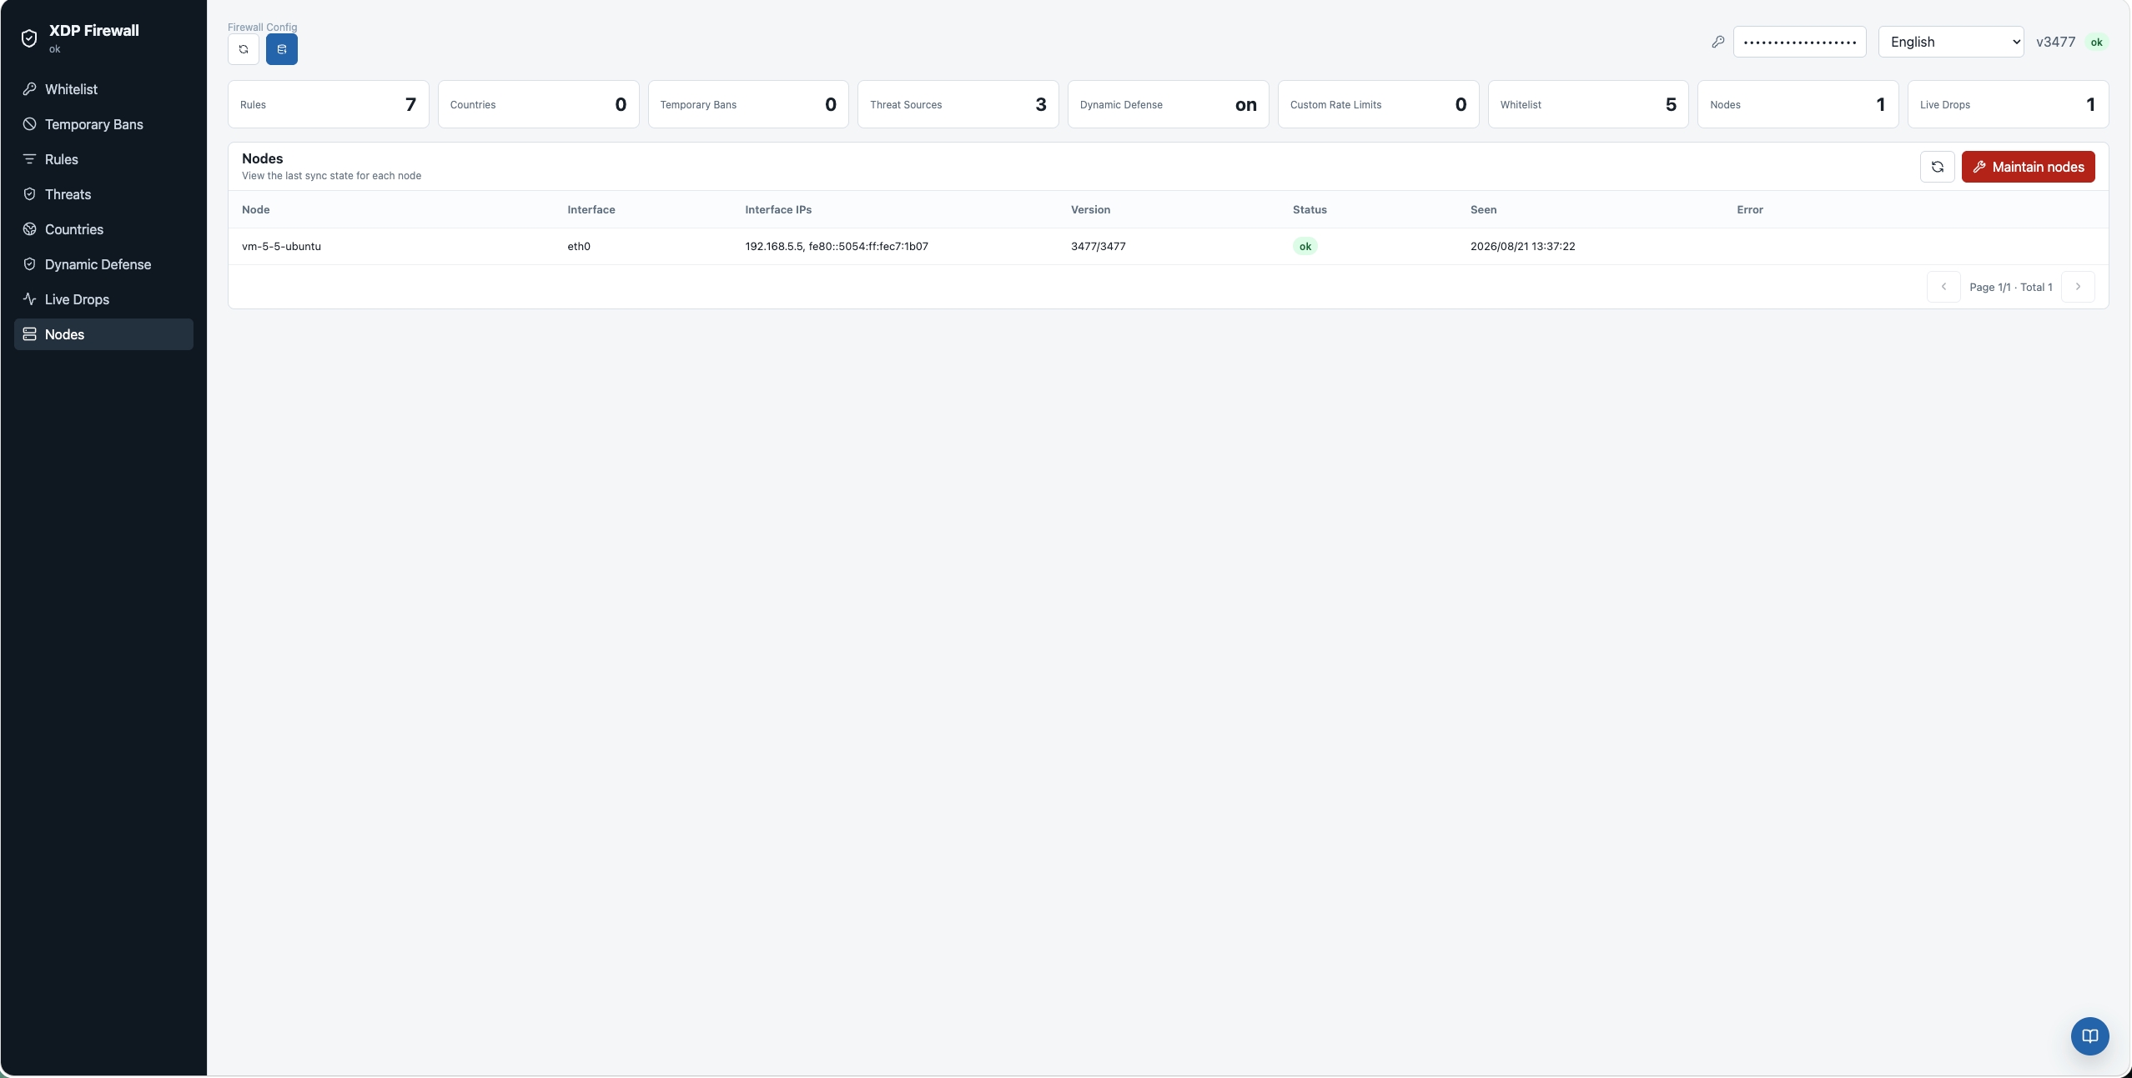
Task: Click the wrench icon on Maintain nodes
Action: pyautogui.click(x=1979, y=167)
